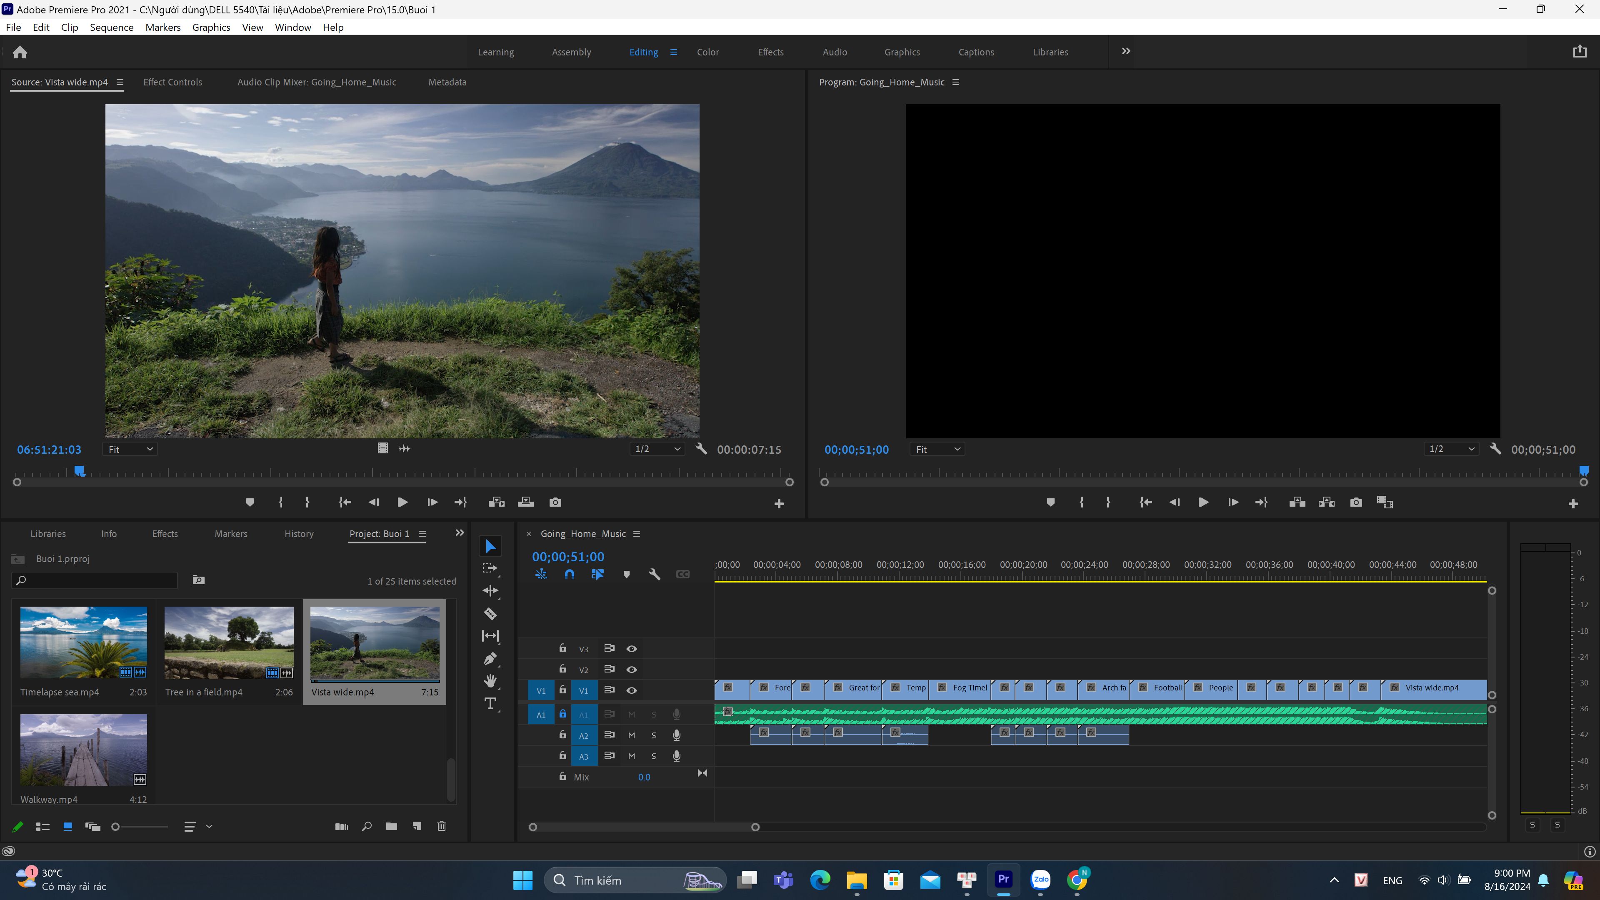Click Lift in the Program monitor

pyautogui.click(x=1297, y=502)
